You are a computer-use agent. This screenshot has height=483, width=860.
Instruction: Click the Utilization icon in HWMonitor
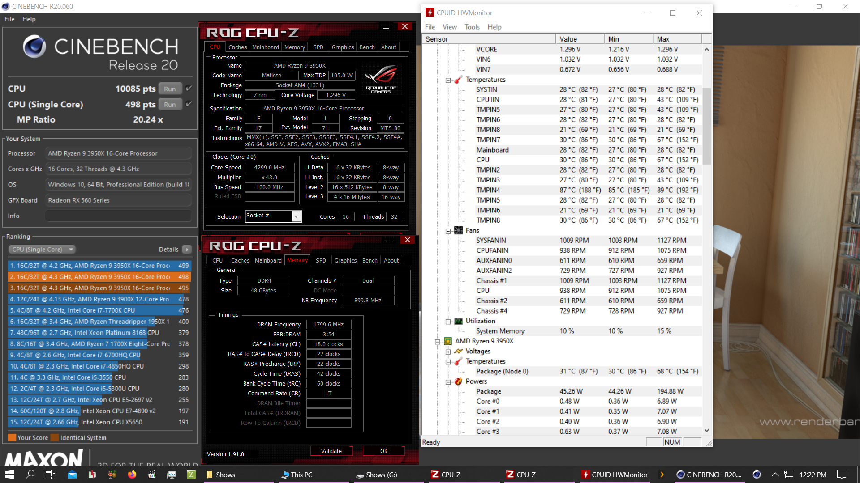(458, 321)
